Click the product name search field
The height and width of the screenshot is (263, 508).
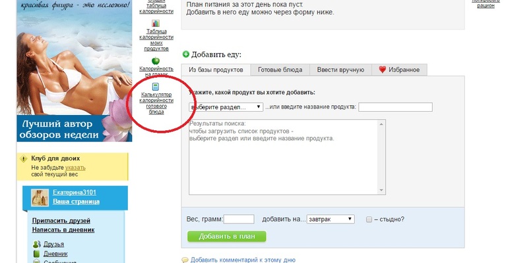[x=395, y=107]
